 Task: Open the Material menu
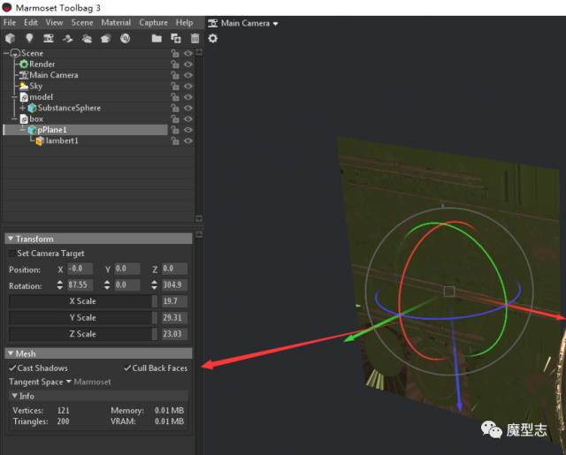point(116,22)
